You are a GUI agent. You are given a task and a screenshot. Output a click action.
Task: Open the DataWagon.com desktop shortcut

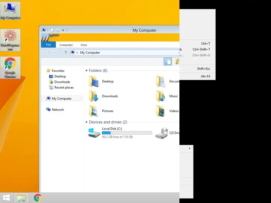[10, 40]
